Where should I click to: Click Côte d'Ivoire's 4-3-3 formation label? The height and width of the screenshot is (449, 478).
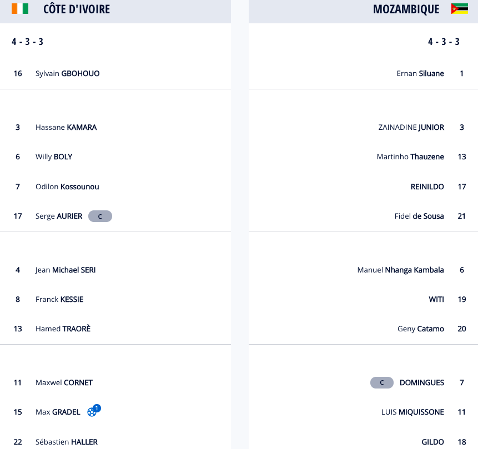click(28, 42)
